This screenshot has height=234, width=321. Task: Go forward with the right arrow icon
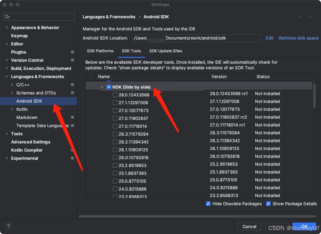pyautogui.click(x=309, y=17)
